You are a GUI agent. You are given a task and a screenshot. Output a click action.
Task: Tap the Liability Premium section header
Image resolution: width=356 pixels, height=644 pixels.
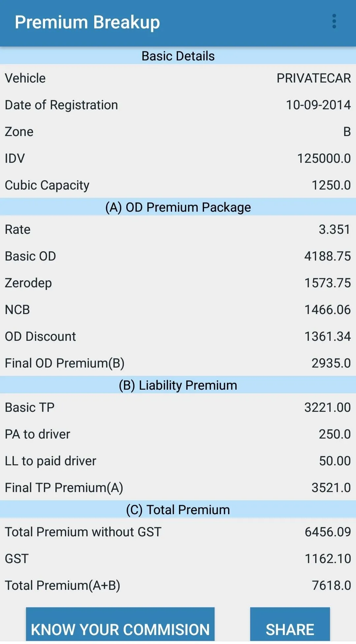pyautogui.click(x=178, y=385)
